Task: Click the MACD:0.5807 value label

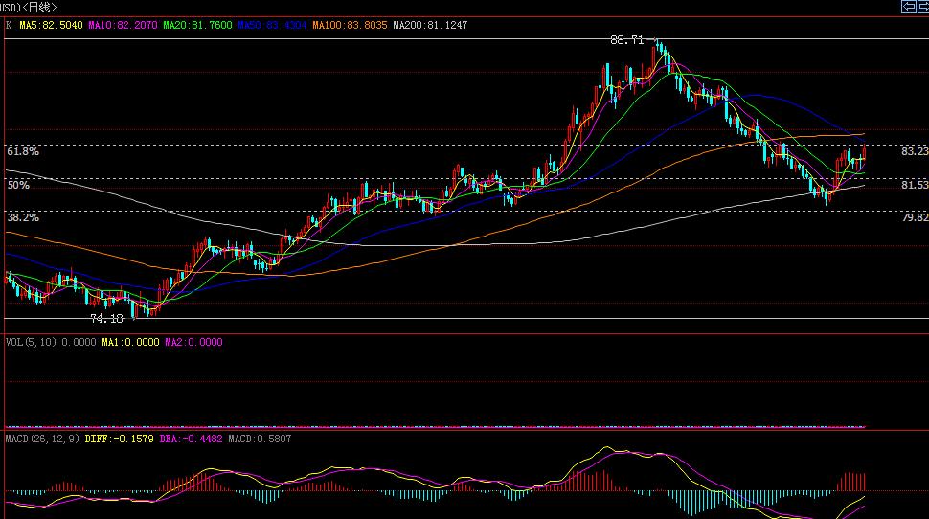Action: click(x=260, y=439)
